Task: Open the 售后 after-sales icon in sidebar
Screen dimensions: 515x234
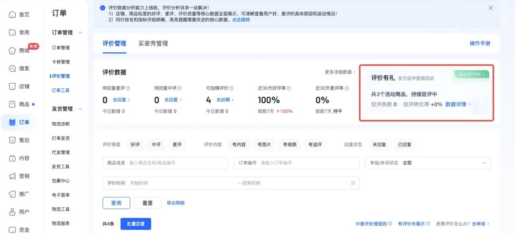Action: click(x=12, y=140)
